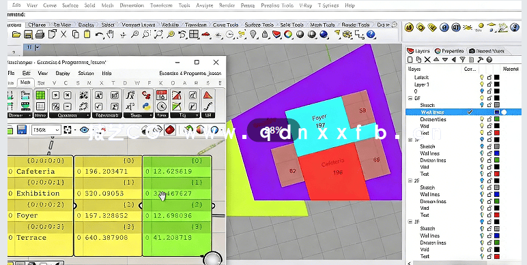Open Rhino's Surface menu

click(x=70, y=5)
